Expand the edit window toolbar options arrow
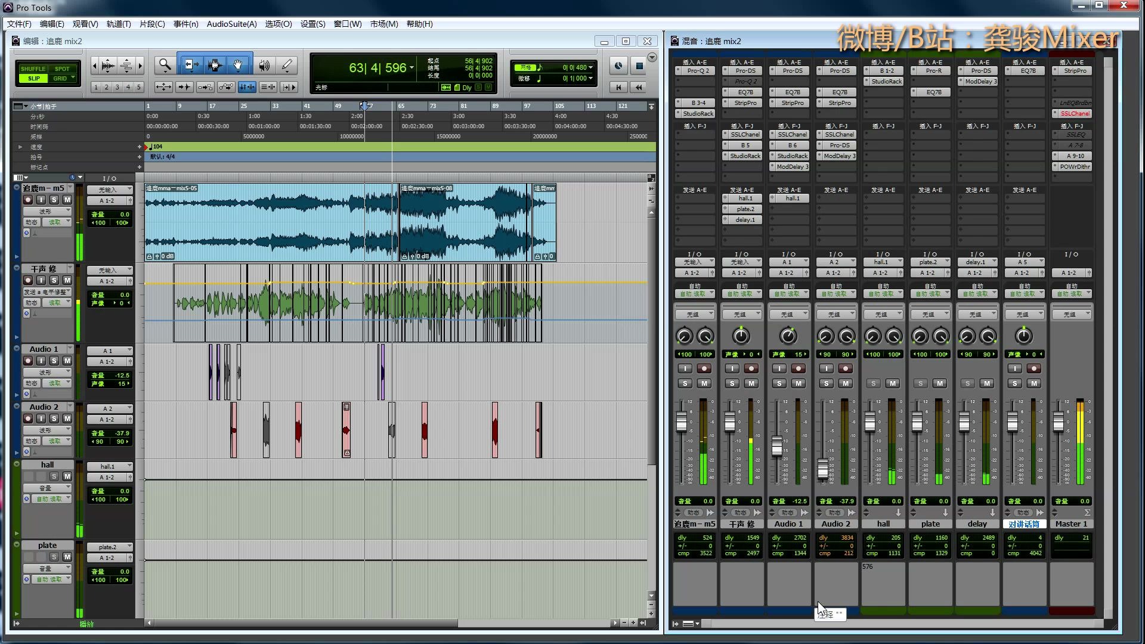 point(652,58)
